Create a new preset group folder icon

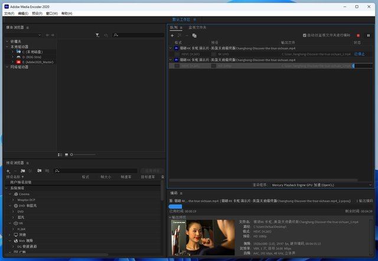pos(23,171)
